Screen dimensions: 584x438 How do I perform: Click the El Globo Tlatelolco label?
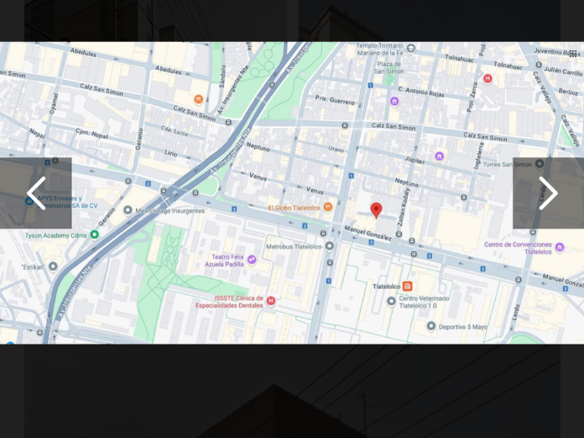click(x=294, y=208)
